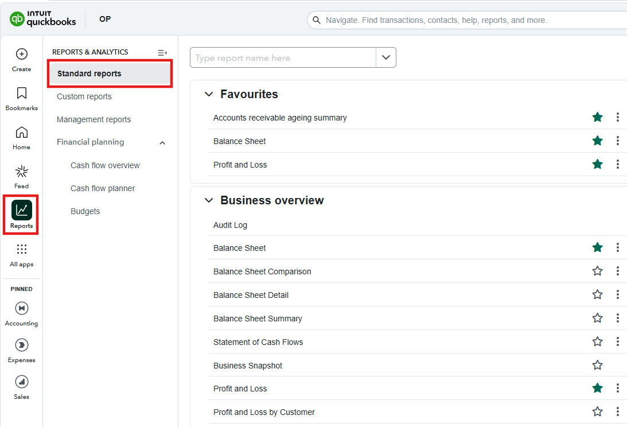Open more options for Profit and Loss by Customer
The height and width of the screenshot is (427, 627).
pyautogui.click(x=618, y=412)
